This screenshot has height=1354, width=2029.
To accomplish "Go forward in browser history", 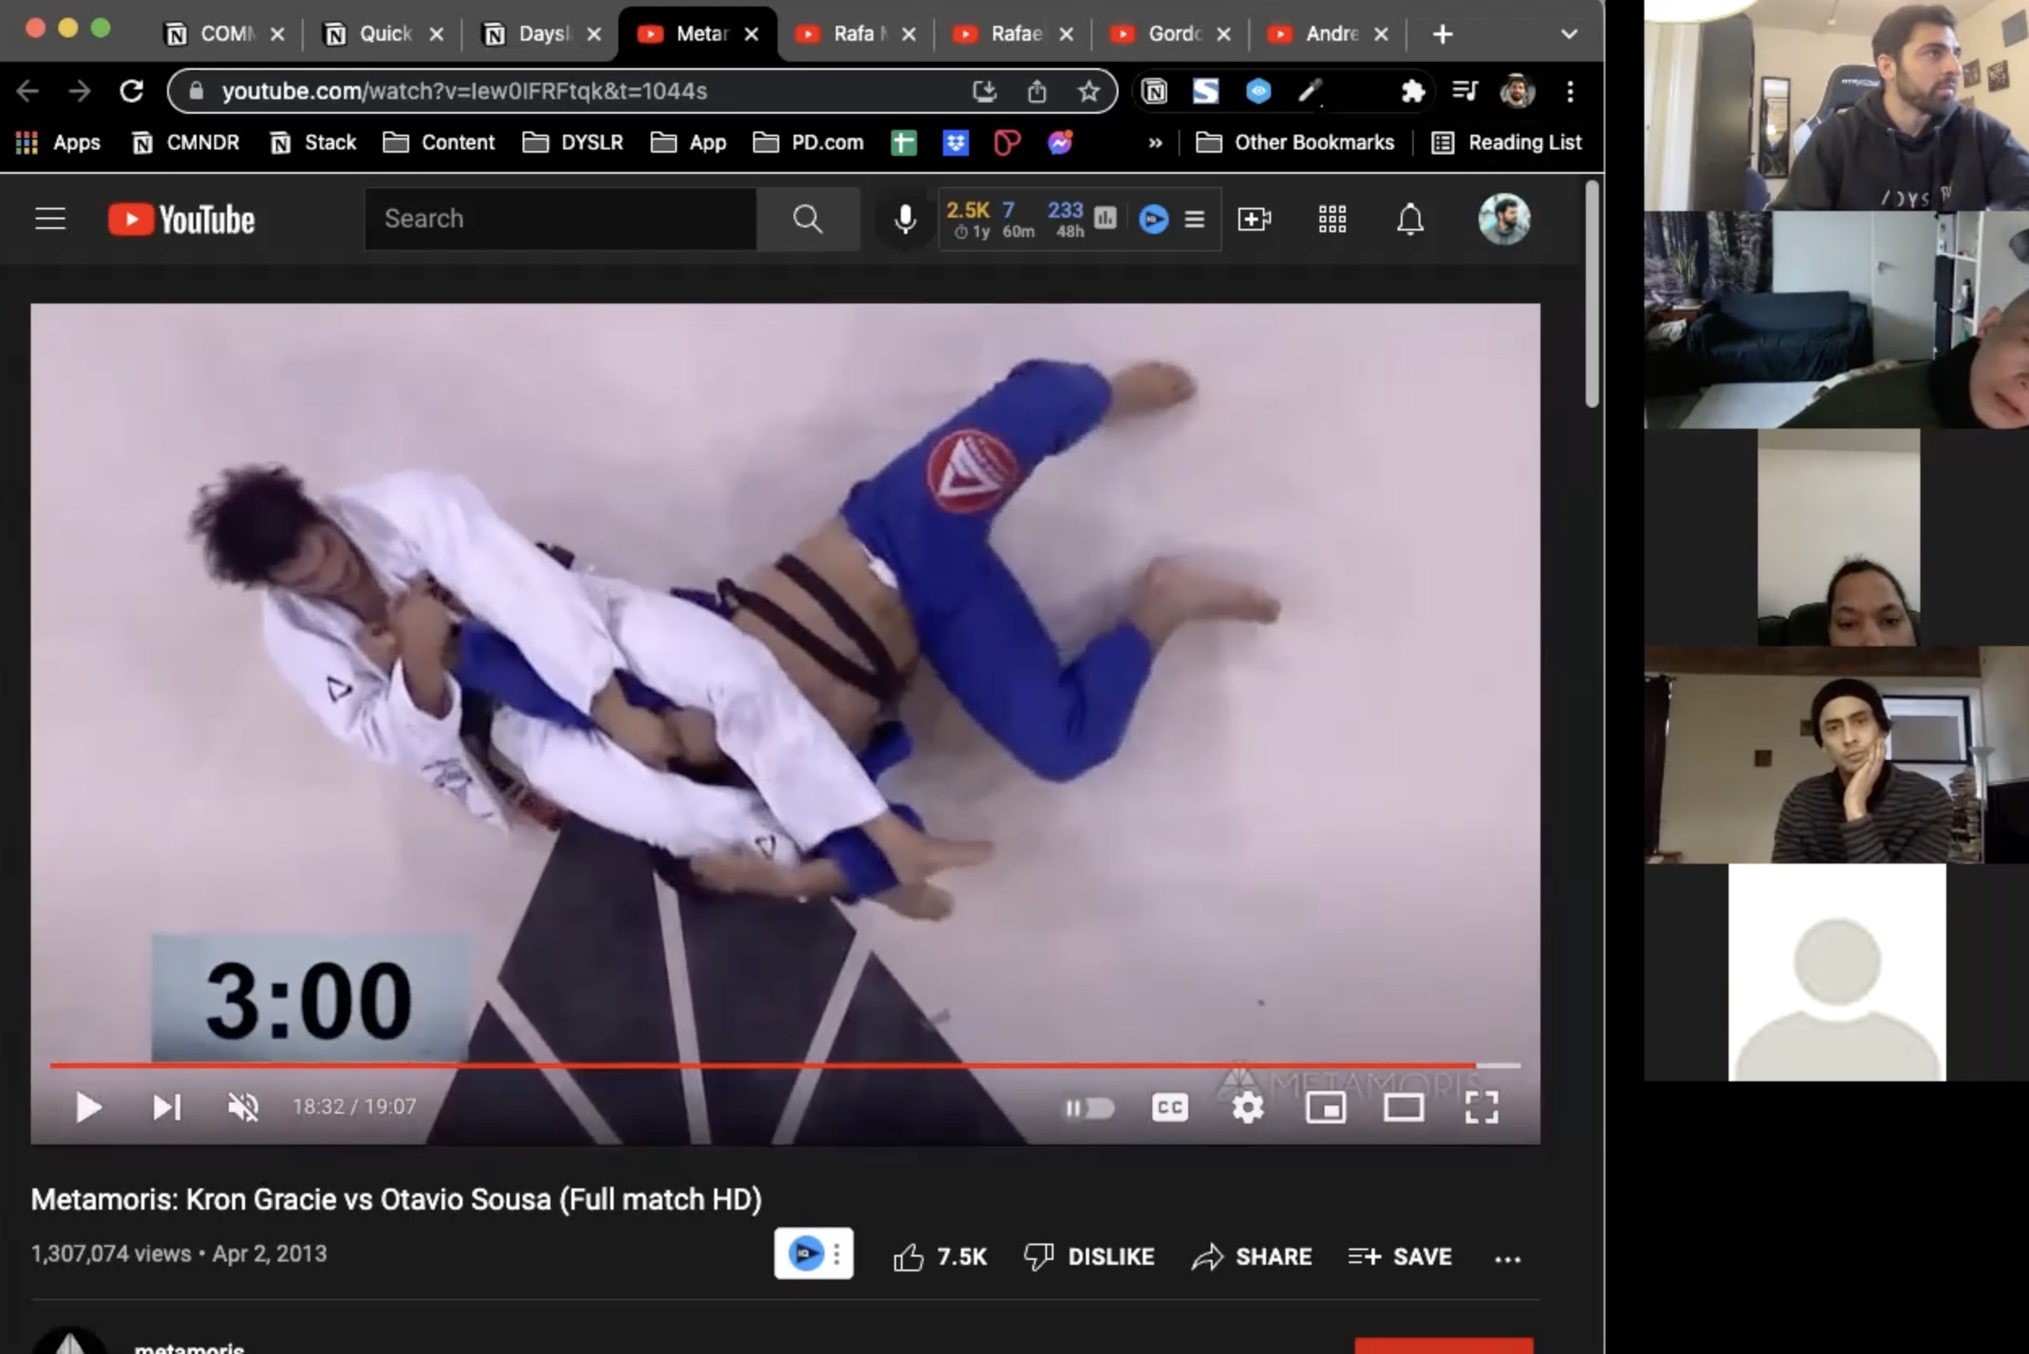I will click(x=80, y=91).
